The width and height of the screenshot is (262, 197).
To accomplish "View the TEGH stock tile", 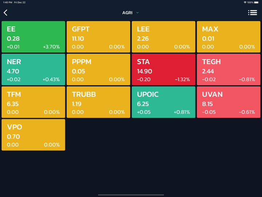I will tap(229, 70).
